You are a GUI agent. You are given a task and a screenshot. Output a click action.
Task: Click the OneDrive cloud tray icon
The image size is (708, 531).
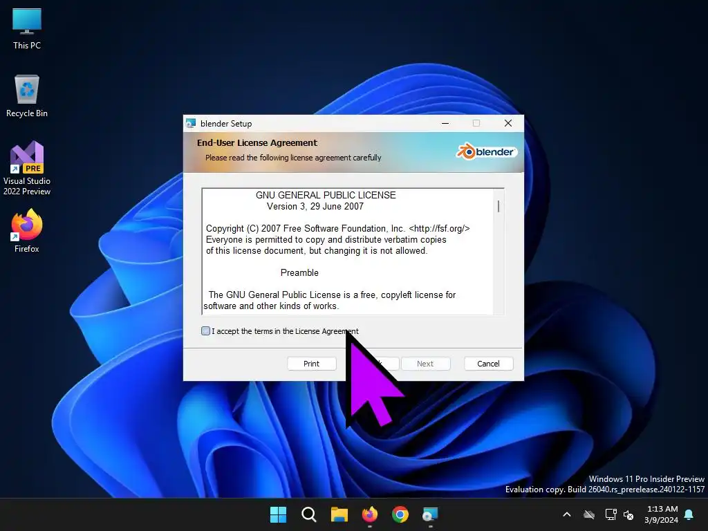pos(589,514)
